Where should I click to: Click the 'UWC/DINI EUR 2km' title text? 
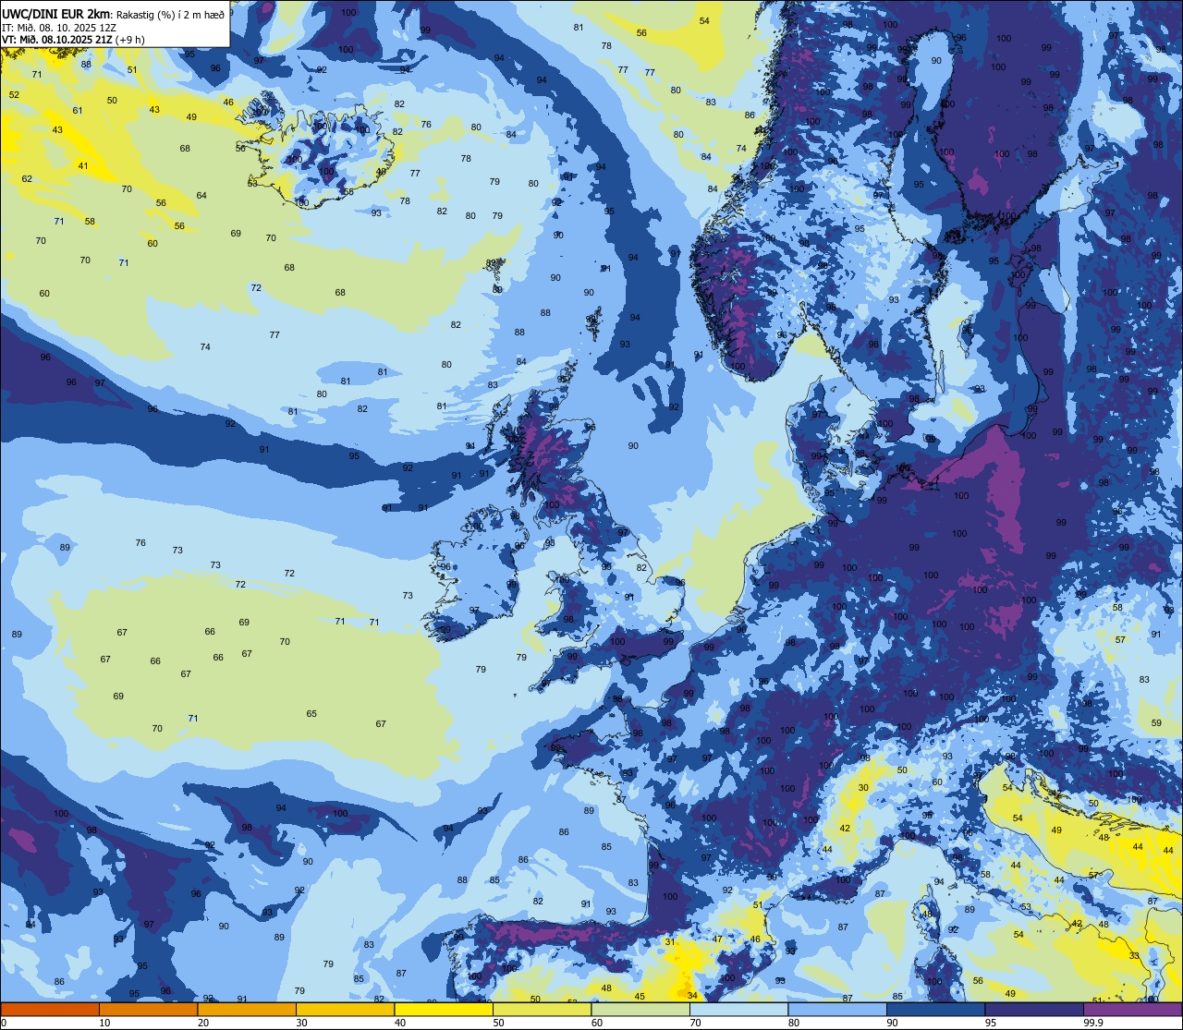click(x=56, y=14)
